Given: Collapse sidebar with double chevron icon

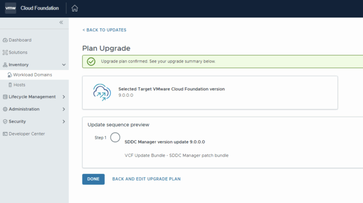Looking at the screenshot, I should click(x=61, y=22).
